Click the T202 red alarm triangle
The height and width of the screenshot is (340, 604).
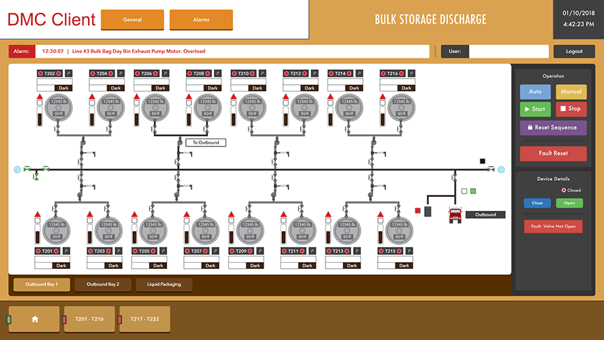tap(40, 96)
